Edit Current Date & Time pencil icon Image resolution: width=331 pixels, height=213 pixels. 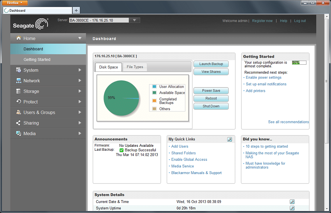pos(292,202)
